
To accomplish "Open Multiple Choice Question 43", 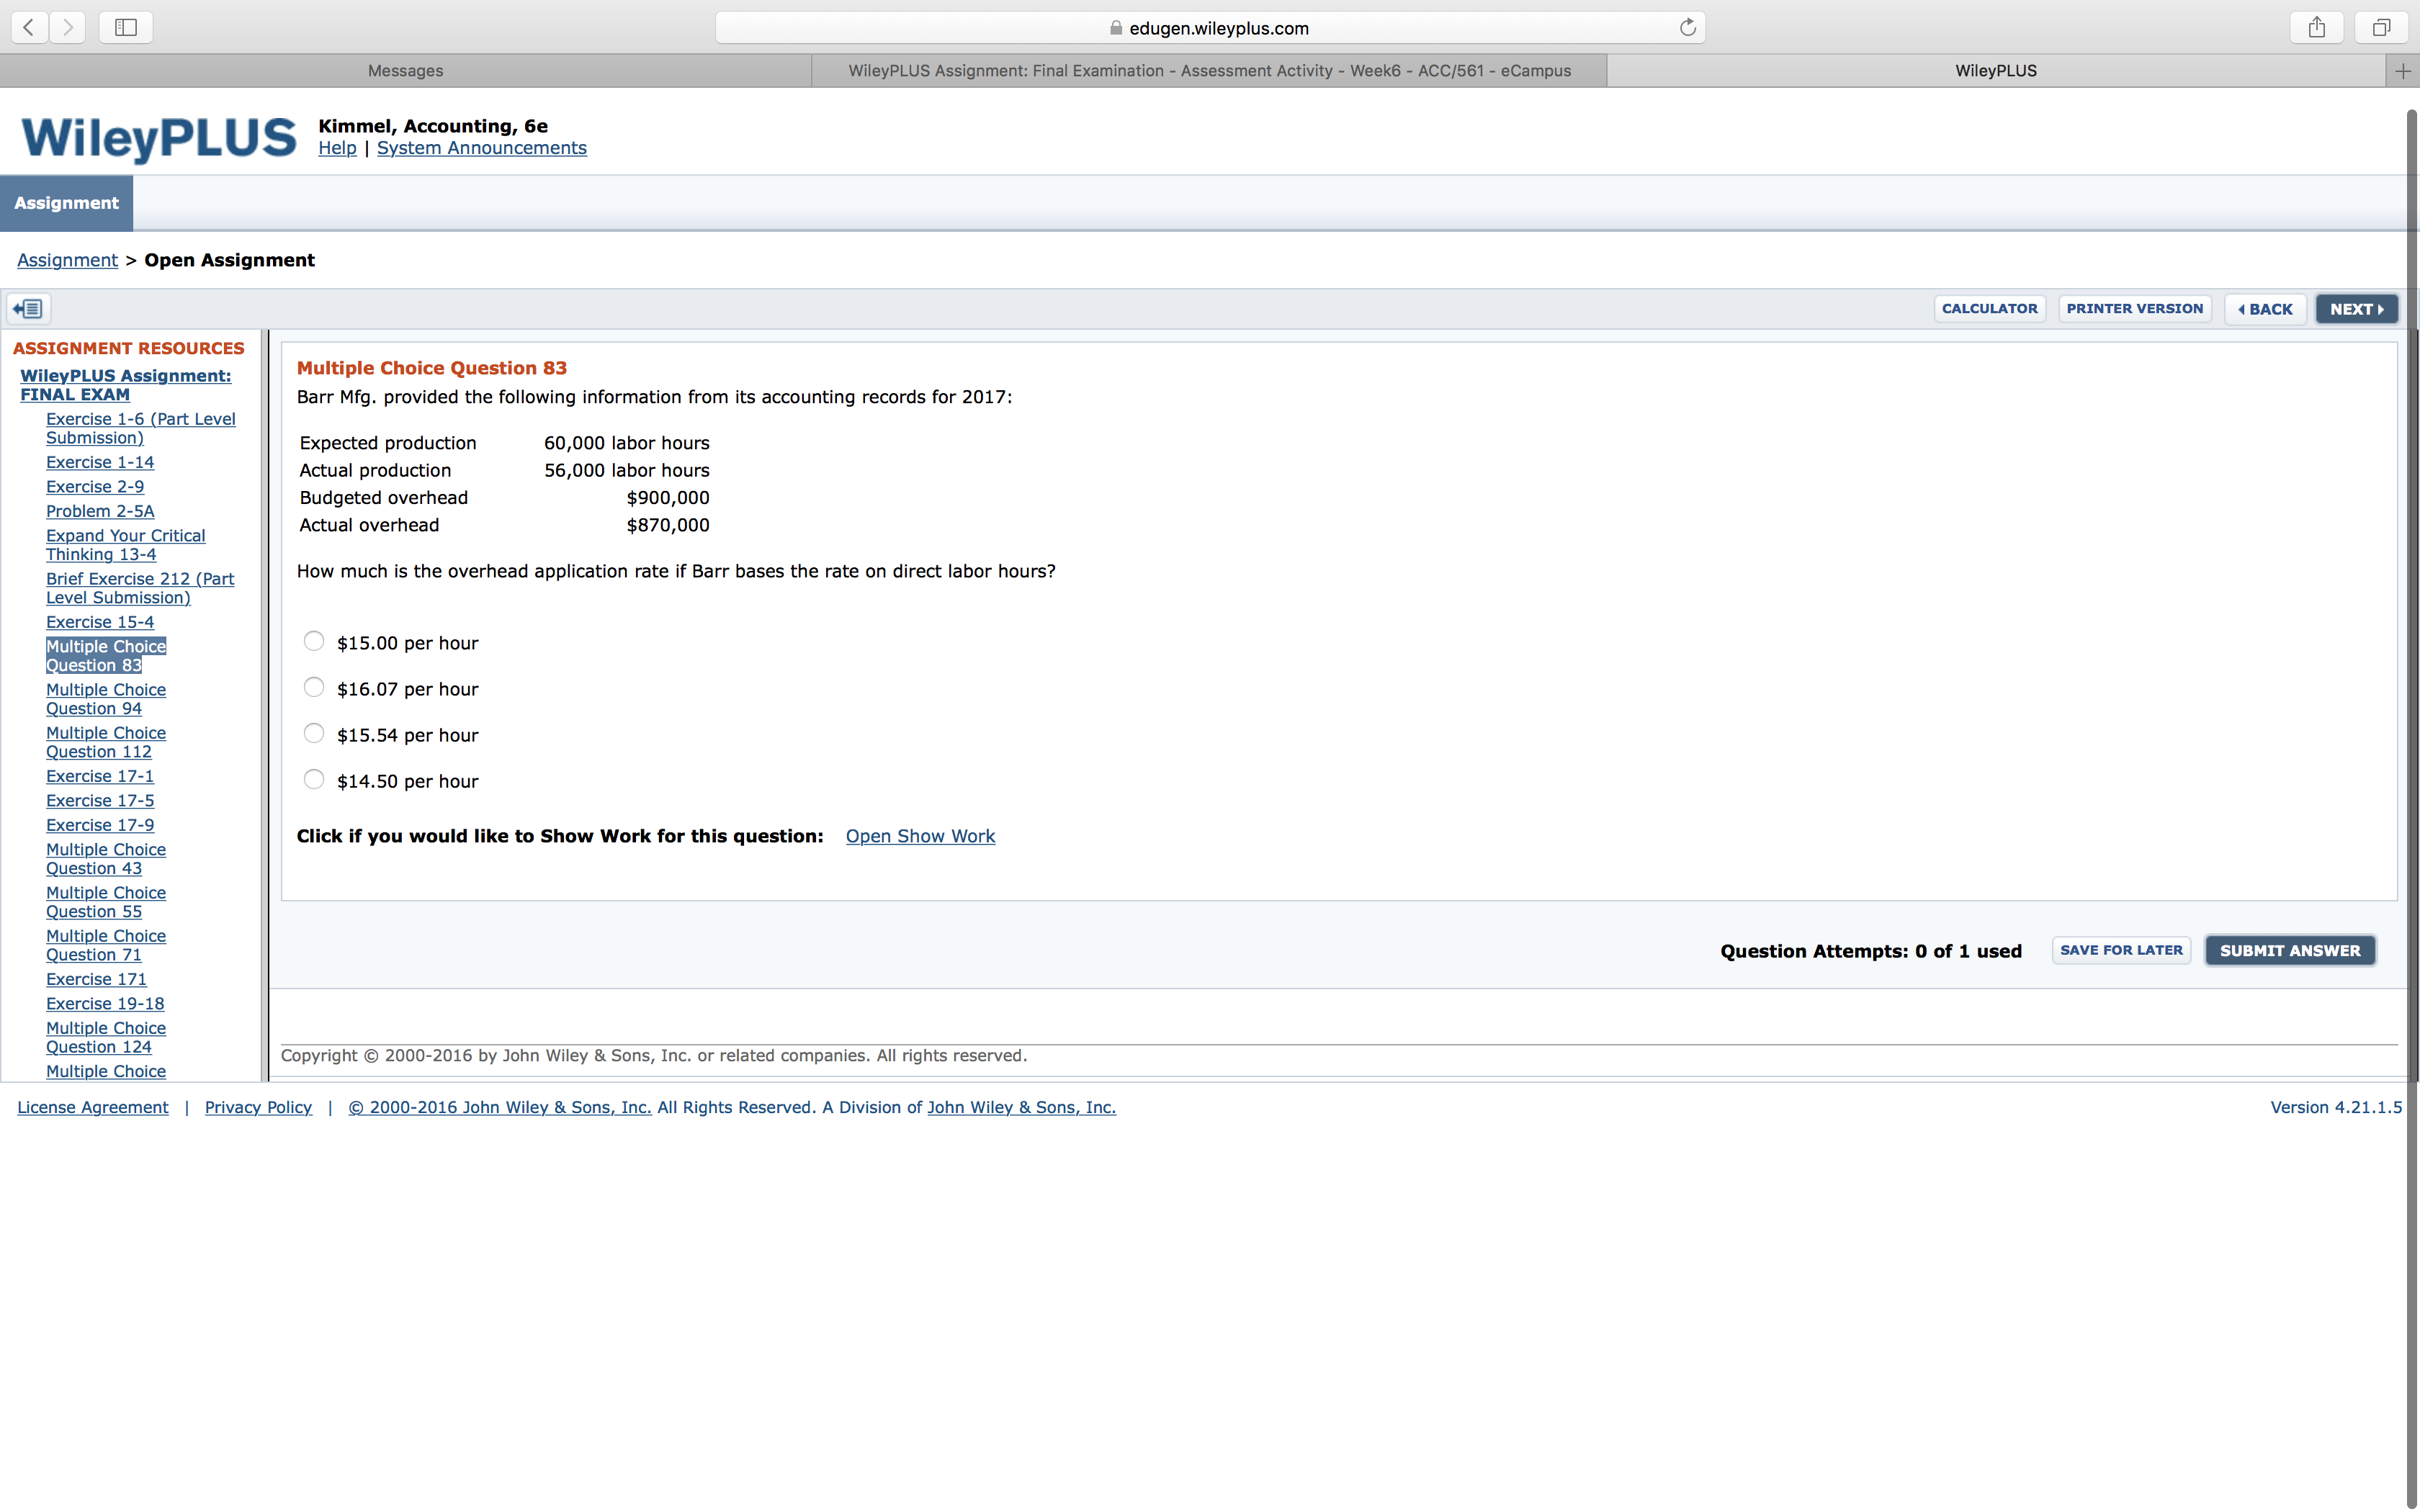I will coord(106,859).
